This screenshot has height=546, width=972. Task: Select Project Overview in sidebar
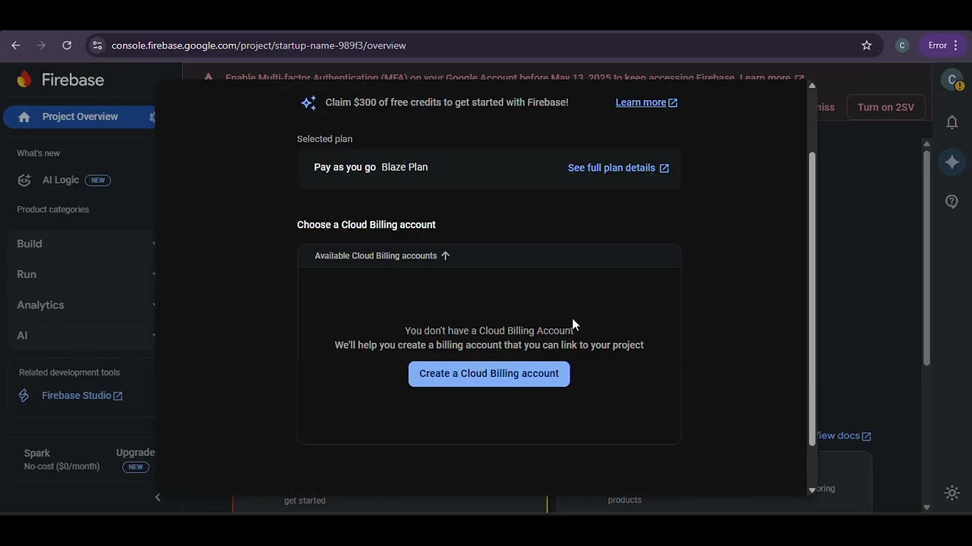tap(80, 117)
